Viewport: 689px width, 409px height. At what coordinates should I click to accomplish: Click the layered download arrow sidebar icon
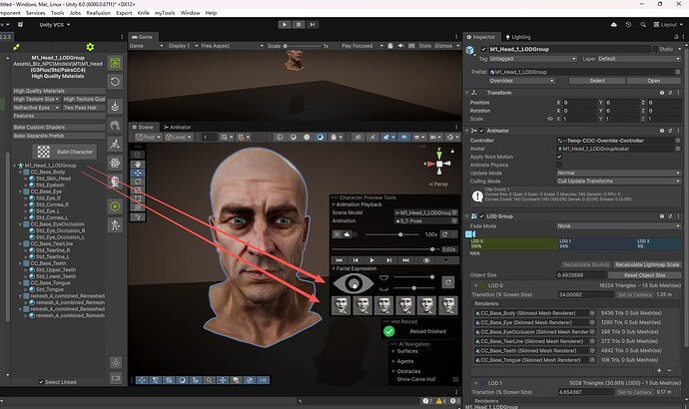click(x=115, y=107)
